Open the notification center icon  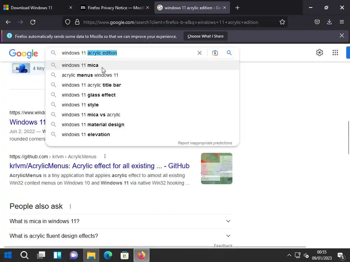pos(341,256)
